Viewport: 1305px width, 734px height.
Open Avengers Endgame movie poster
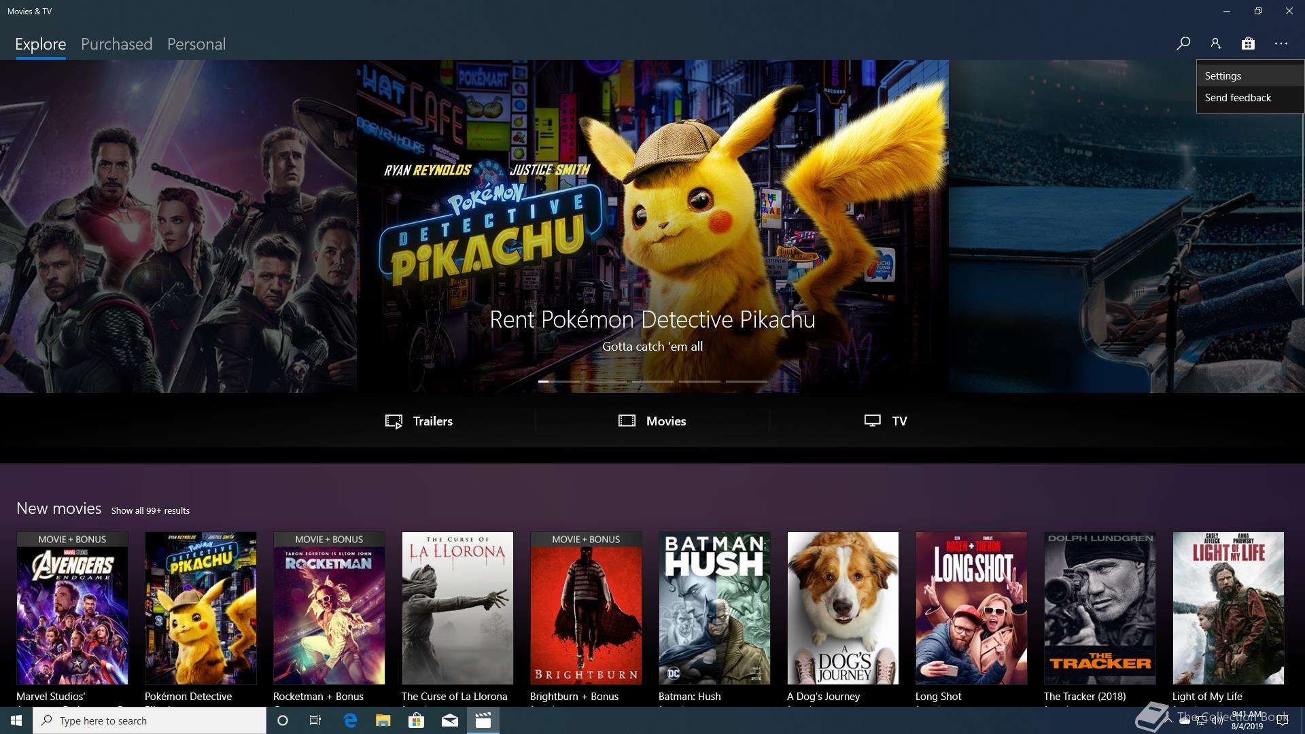[72, 608]
